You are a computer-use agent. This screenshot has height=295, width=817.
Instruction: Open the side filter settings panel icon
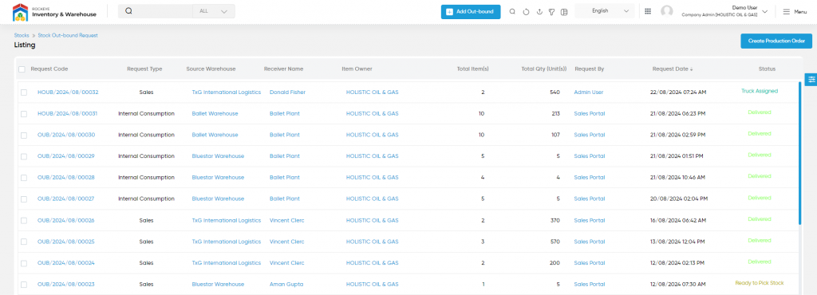pyautogui.click(x=811, y=79)
